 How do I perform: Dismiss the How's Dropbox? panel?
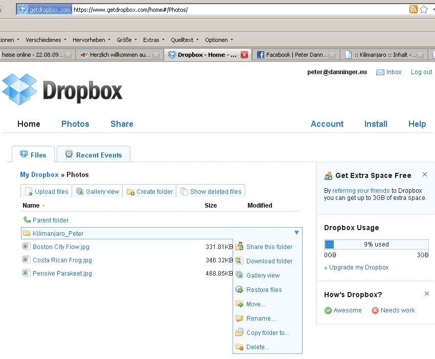click(x=427, y=294)
